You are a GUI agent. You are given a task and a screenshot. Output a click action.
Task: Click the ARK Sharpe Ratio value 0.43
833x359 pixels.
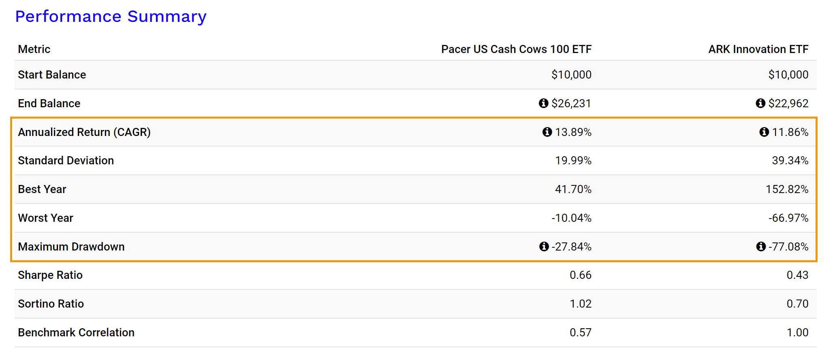point(797,275)
